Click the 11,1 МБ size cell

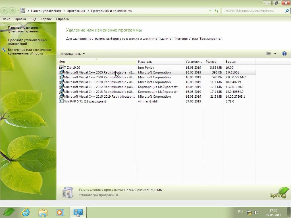tap(216, 82)
